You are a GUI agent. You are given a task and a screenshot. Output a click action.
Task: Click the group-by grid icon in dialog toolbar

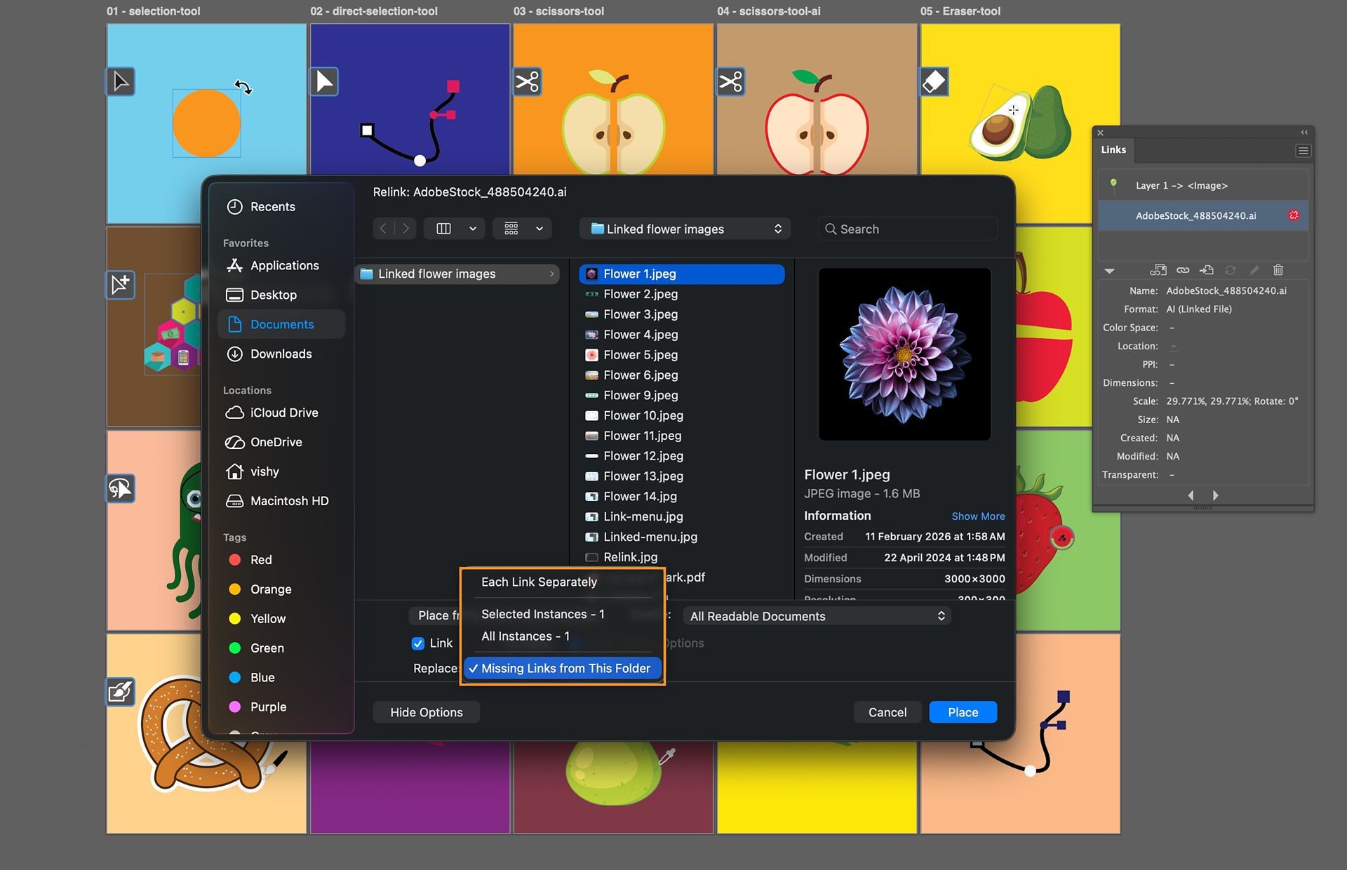(511, 229)
